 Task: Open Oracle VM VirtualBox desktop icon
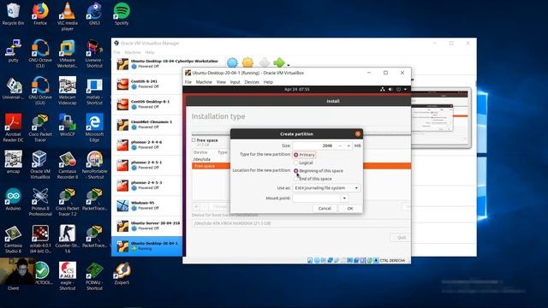coord(40,165)
